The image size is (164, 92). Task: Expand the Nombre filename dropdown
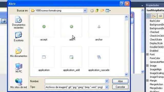pos(107,81)
